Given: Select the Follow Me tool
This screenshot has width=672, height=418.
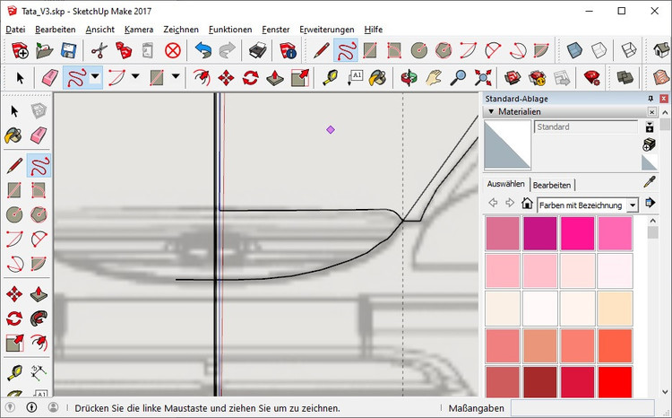Looking at the screenshot, I should point(39,318).
